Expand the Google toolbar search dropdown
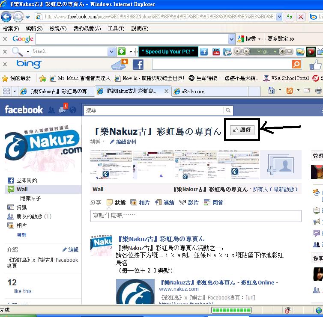 231,39
